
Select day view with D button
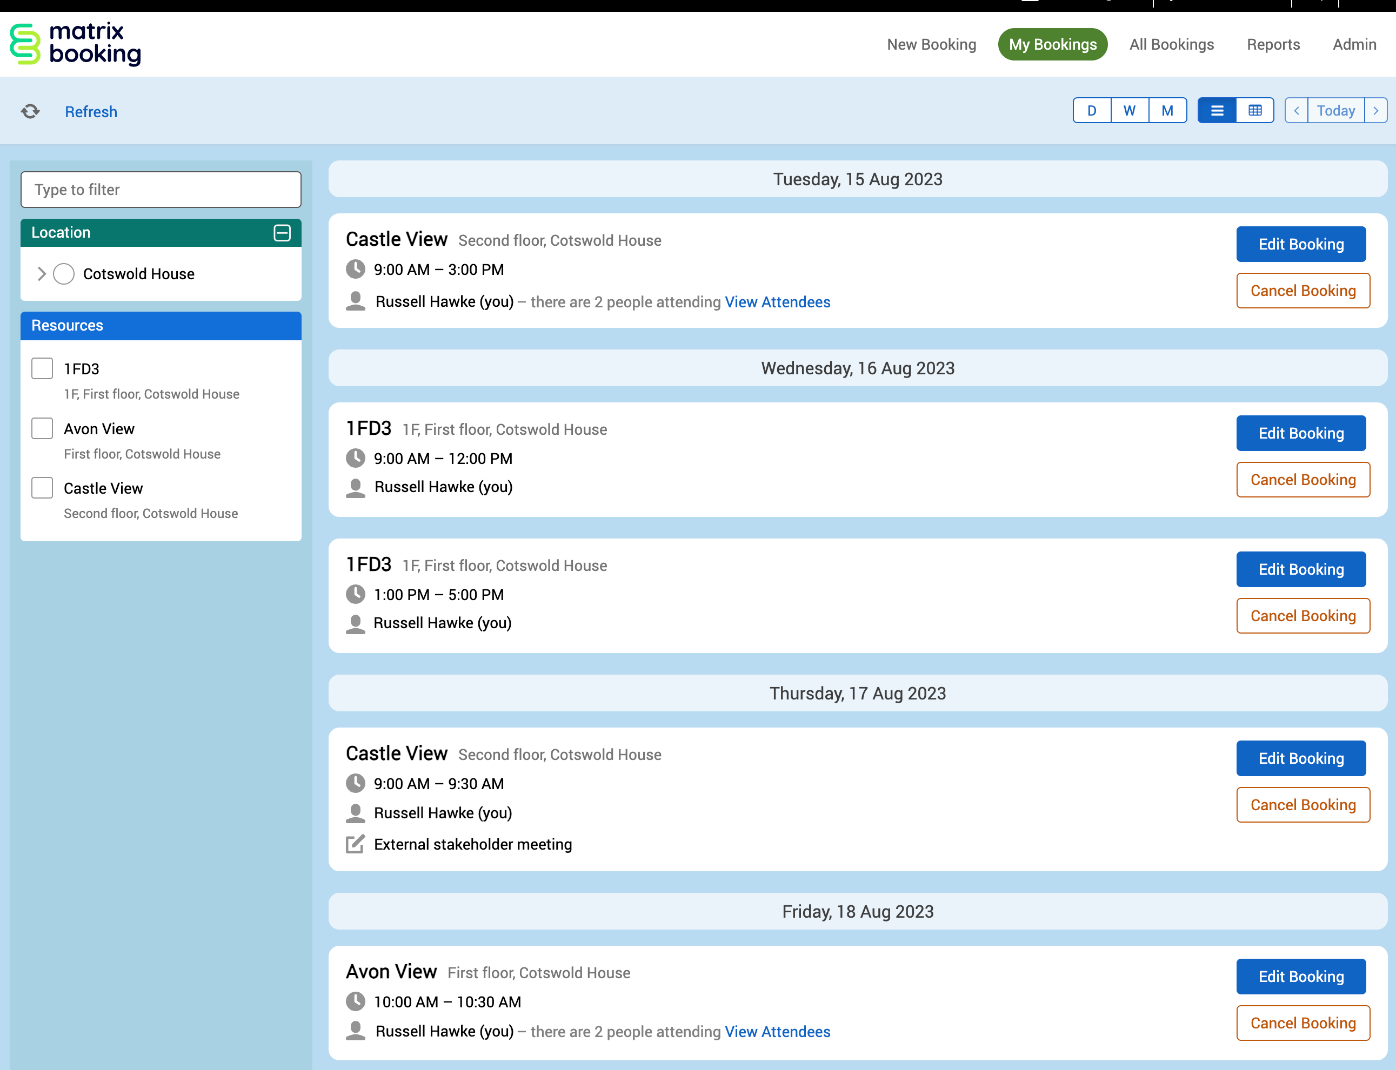pyautogui.click(x=1091, y=111)
